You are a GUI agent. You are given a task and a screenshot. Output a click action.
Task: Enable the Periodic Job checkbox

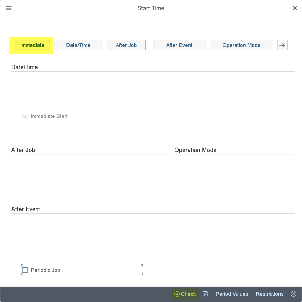pos(25,270)
